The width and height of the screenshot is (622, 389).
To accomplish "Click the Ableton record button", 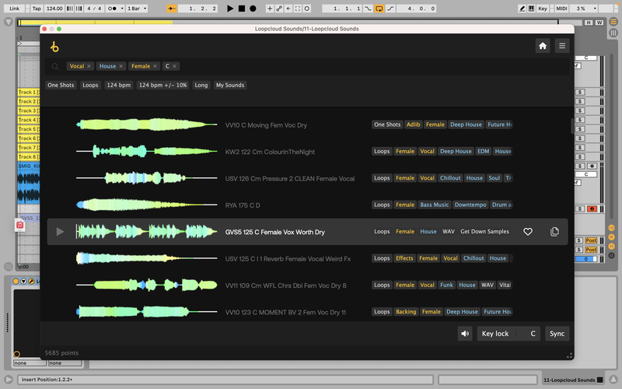I will click(x=253, y=9).
